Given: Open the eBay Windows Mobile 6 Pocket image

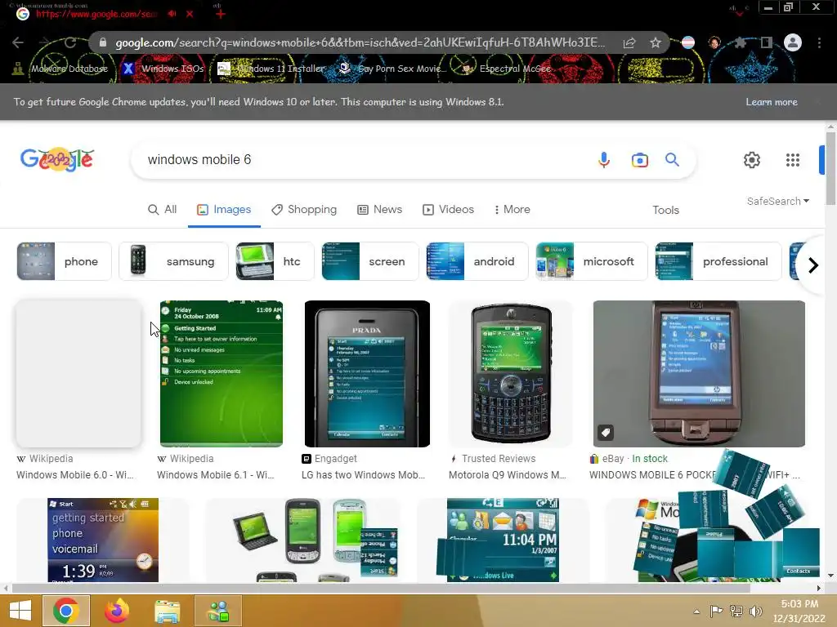Looking at the screenshot, I should [699, 374].
